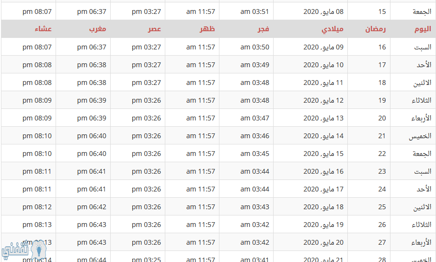436x262 pixels.
Task: Select the مغرب column header
Action: [x=98, y=29]
